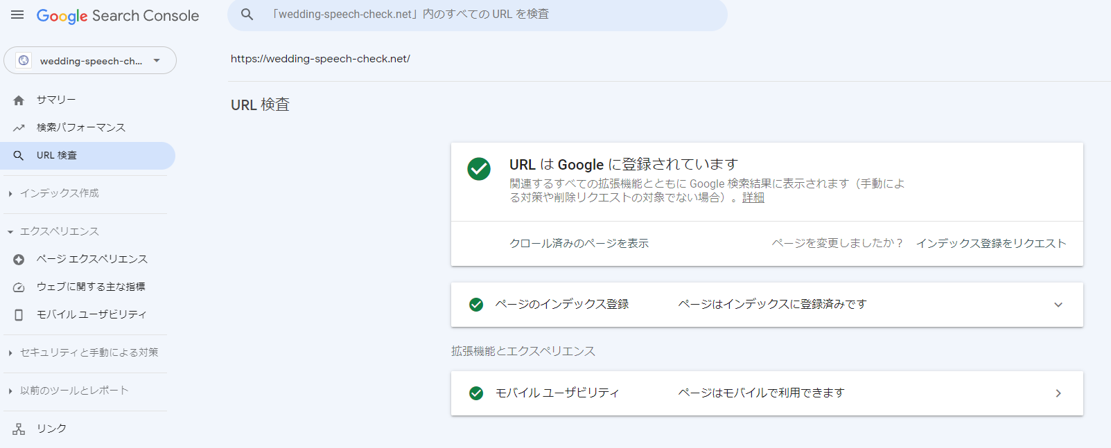Click the リンク sitemap icon
This screenshot has height=448, width=1111.
click(19, 429)
